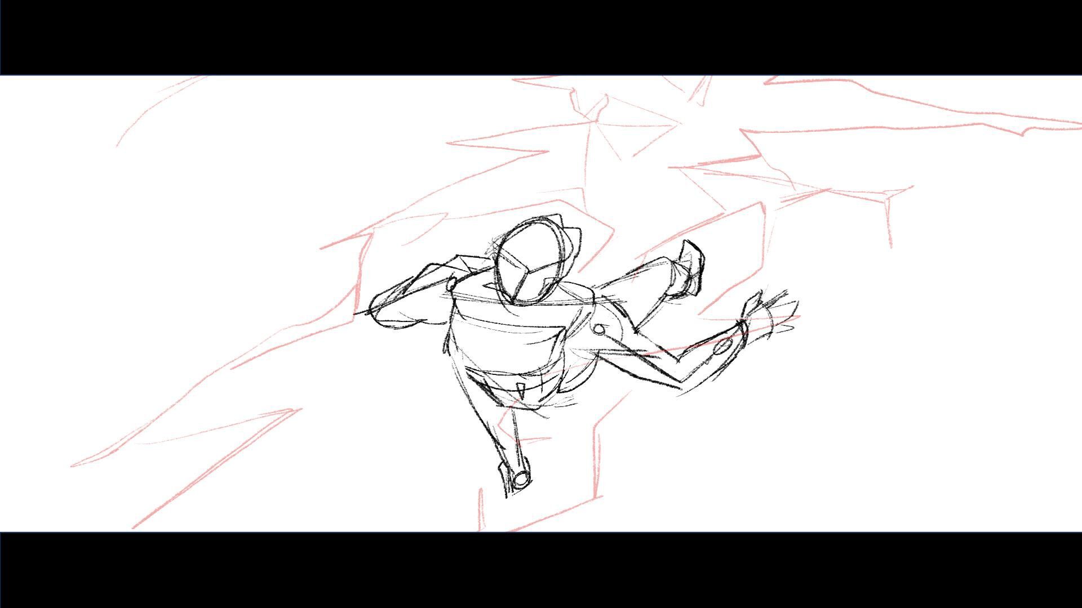Click the top black letterbox bar

tap(541, 37)
